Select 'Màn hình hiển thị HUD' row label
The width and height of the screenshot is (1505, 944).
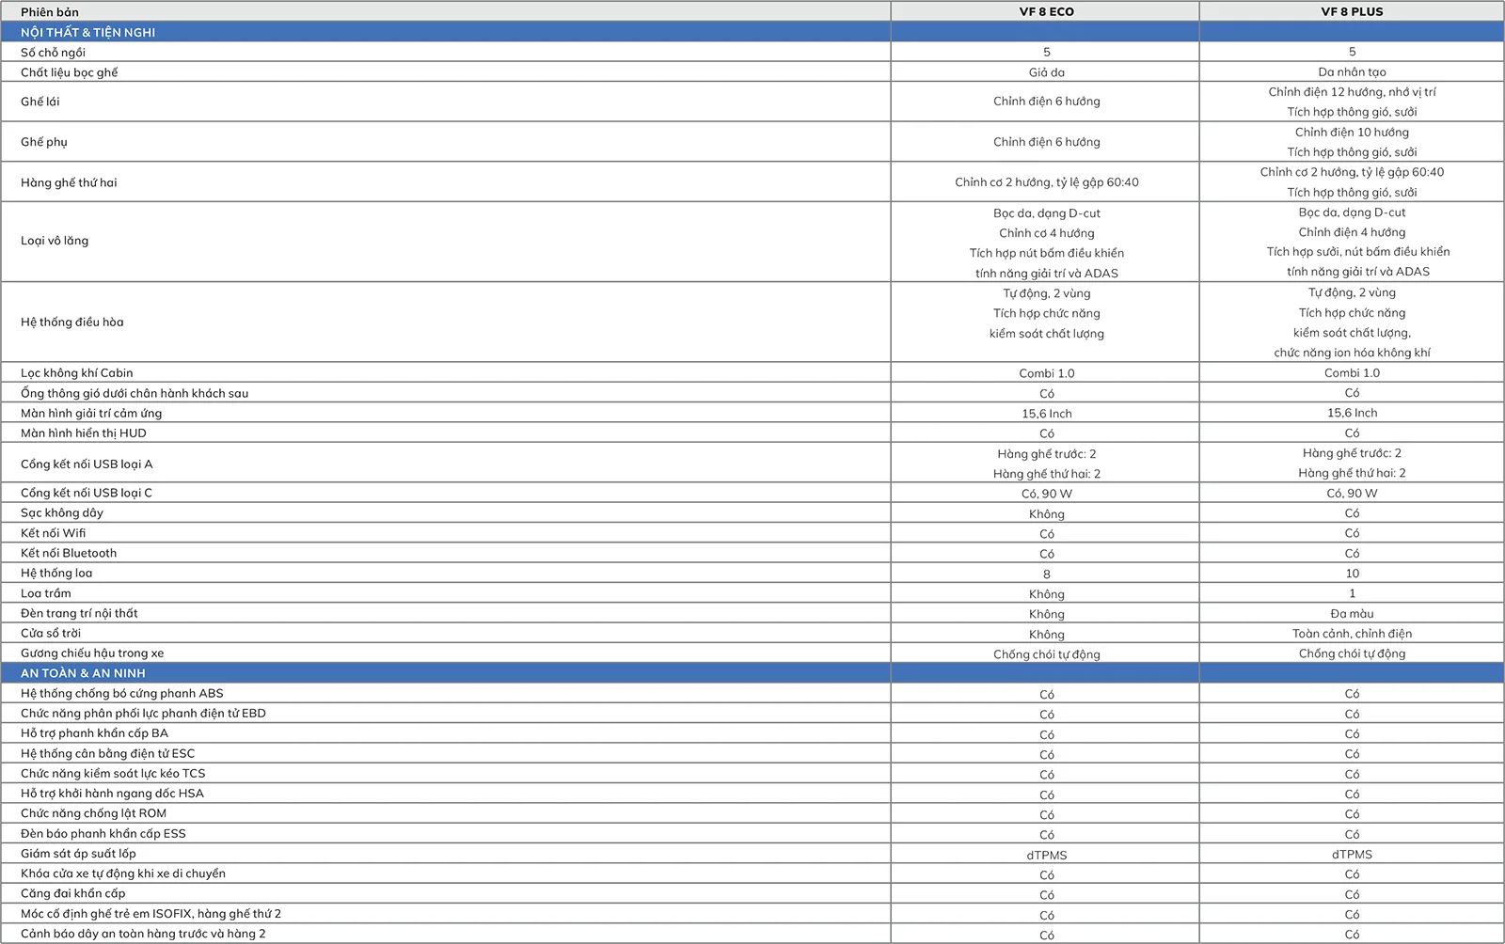(x=84, y=433)
